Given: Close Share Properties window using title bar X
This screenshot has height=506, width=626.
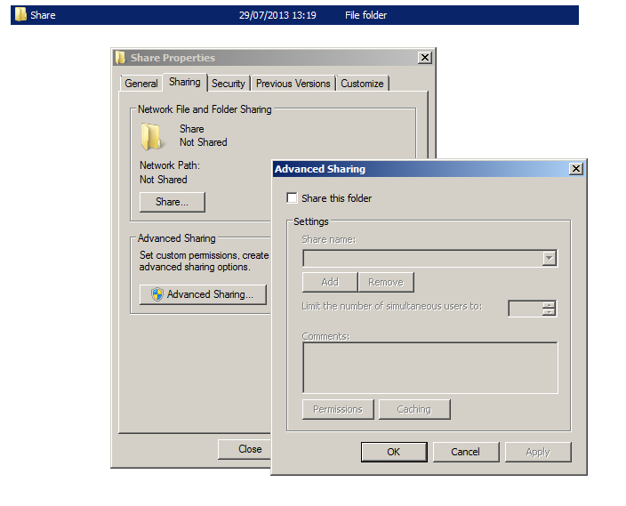Looking at the screenshot, I should point(425,58).
